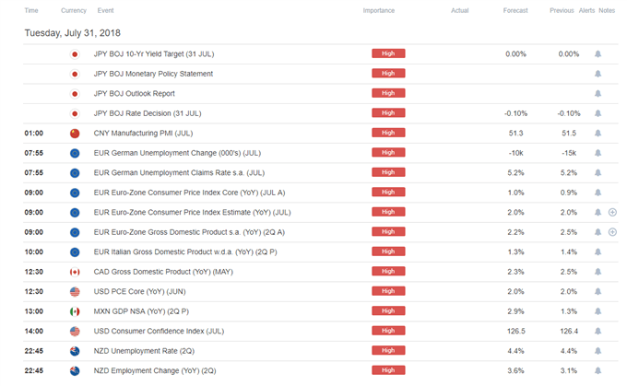The width and height of the screenshot is (627, 386).
Task: Enable alert bell for Euro-Zone CPI Estimate
Action: click(x=597, y=212)
